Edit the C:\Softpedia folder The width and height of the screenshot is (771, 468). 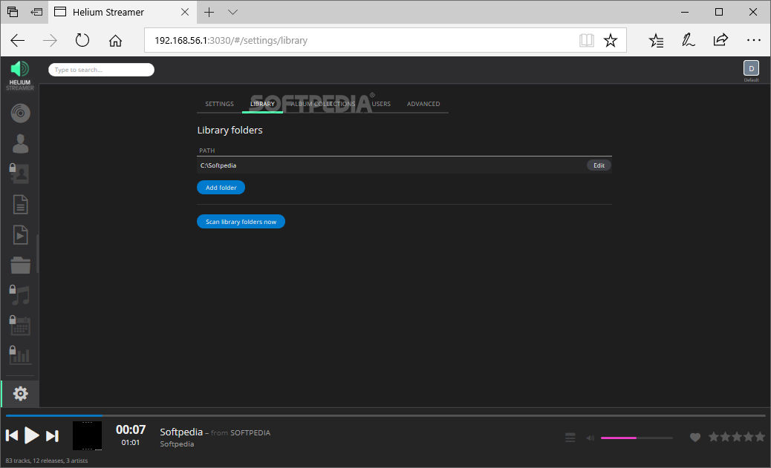(599, 165)
